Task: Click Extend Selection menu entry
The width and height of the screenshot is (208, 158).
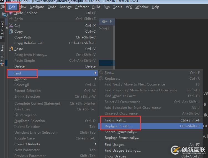Action: tap(53, 91)
